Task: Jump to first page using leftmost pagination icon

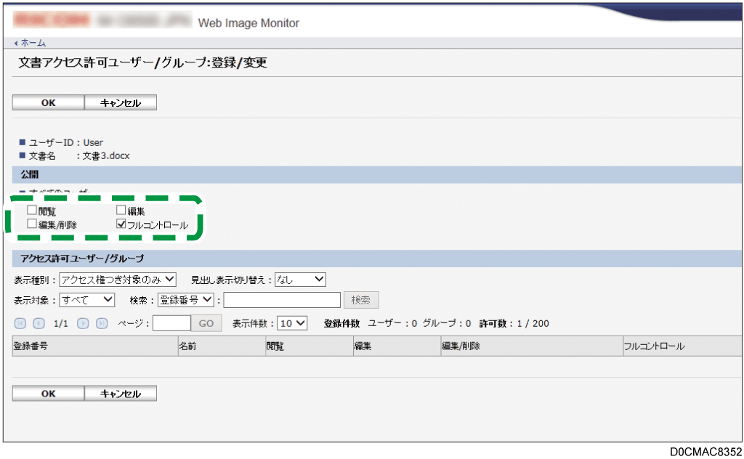Action: 19,322
